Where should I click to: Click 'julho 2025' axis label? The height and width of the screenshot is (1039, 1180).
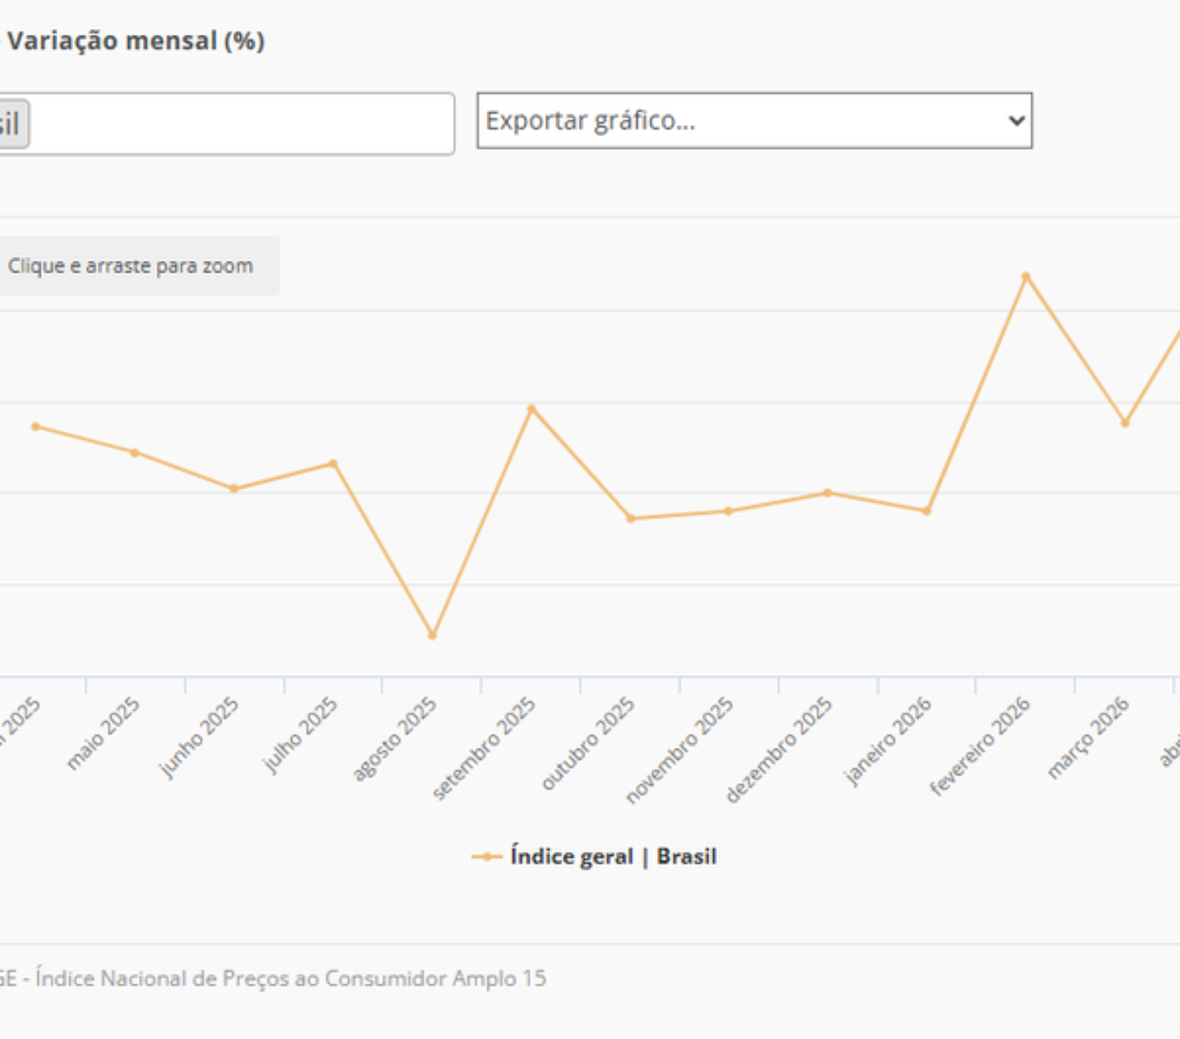tap(300, 735)
